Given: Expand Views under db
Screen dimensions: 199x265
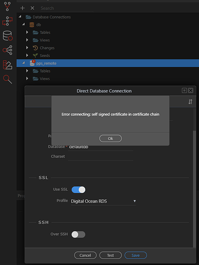Looking at the screenshot, I should point(27,40).
